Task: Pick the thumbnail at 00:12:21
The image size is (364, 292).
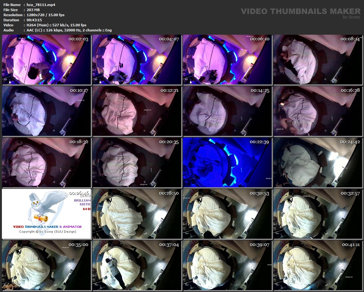Action: click(137, 111)
